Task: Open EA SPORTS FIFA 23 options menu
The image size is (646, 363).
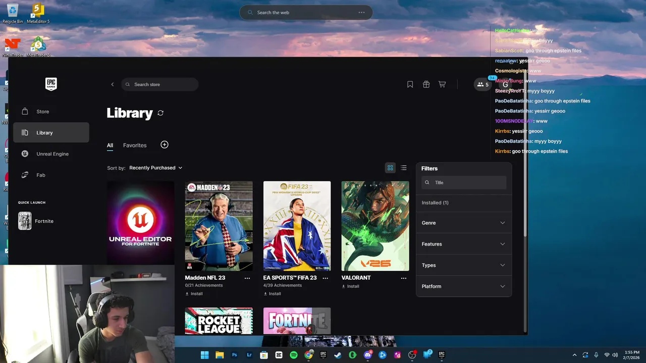Action: 326,278
